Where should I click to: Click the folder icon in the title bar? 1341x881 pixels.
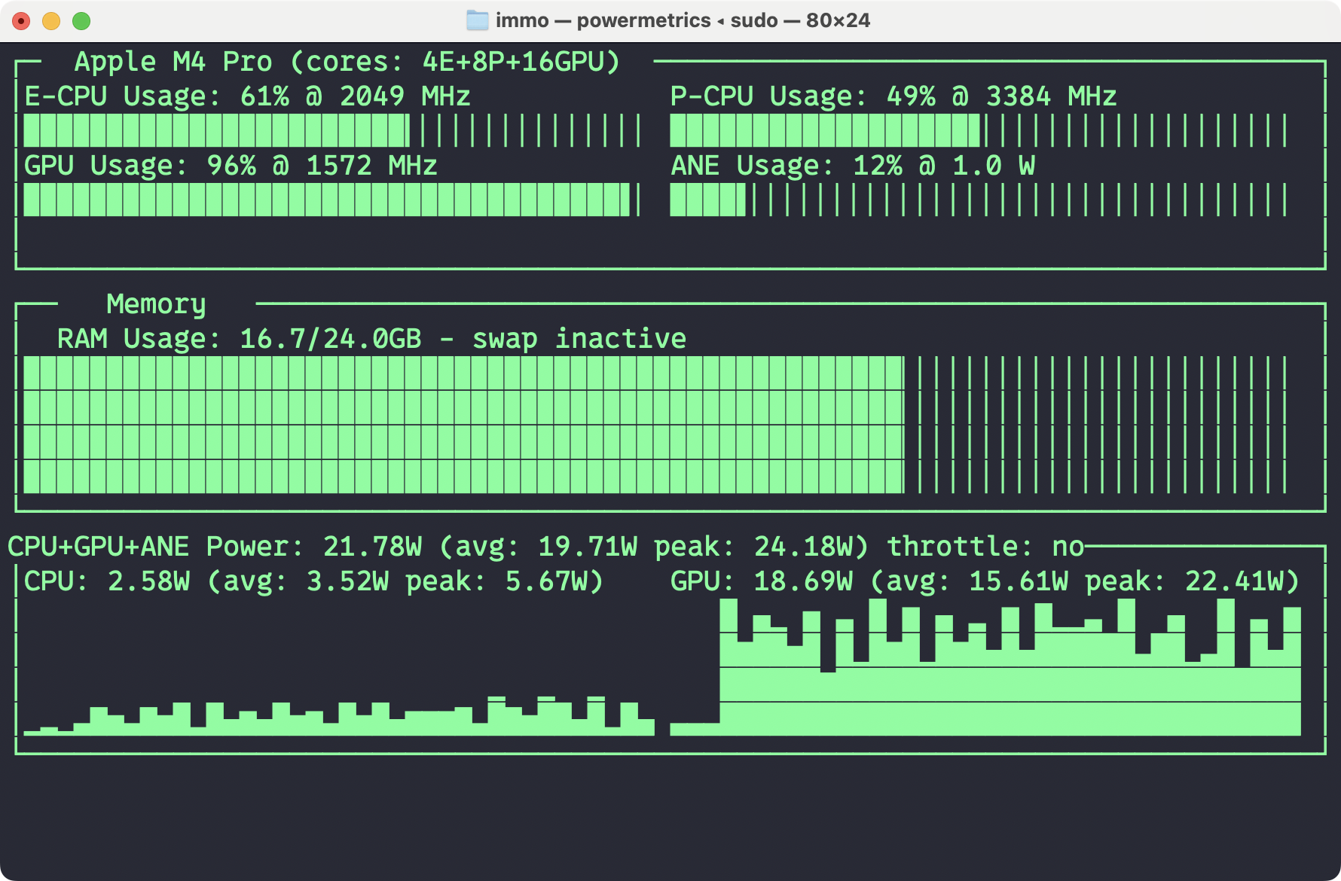click(x=477, y=20)
